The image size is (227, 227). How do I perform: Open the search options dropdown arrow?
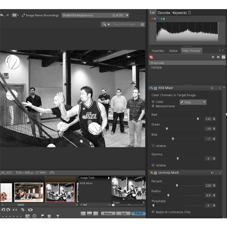pos(109,25)
